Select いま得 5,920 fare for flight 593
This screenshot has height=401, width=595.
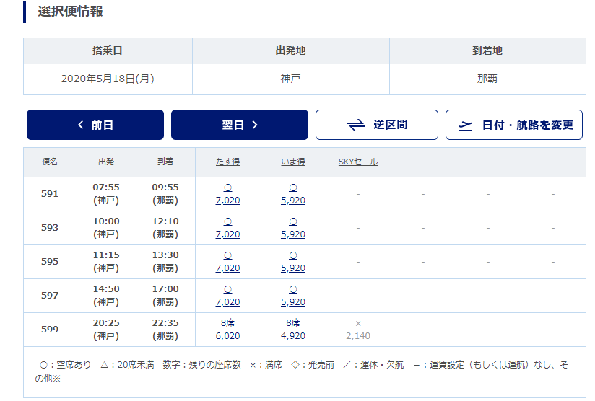coord(293,234)
